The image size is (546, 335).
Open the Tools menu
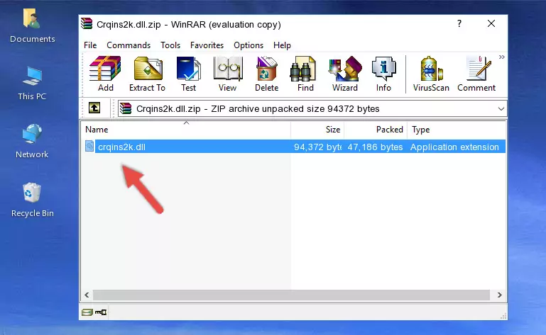point(170,45)
